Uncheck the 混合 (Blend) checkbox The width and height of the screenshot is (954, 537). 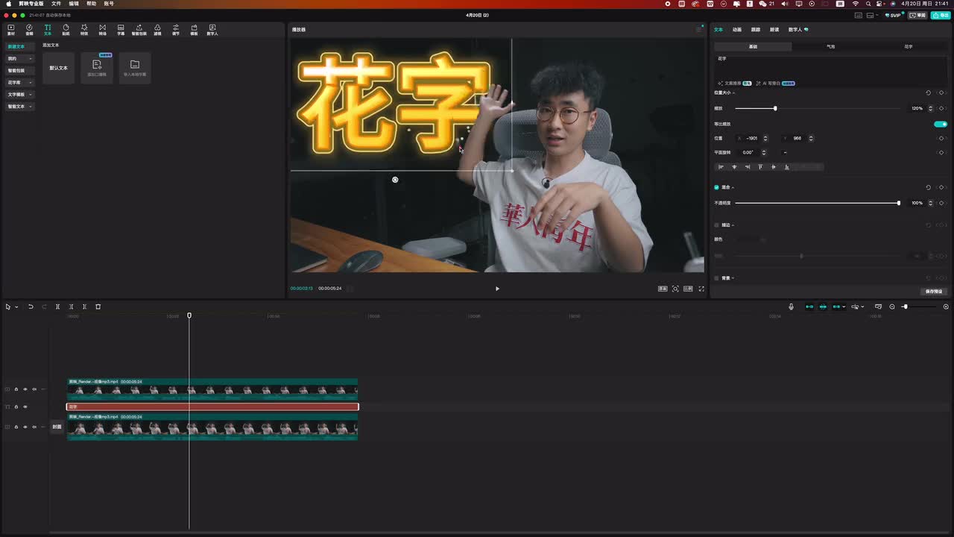coord(717,187)
